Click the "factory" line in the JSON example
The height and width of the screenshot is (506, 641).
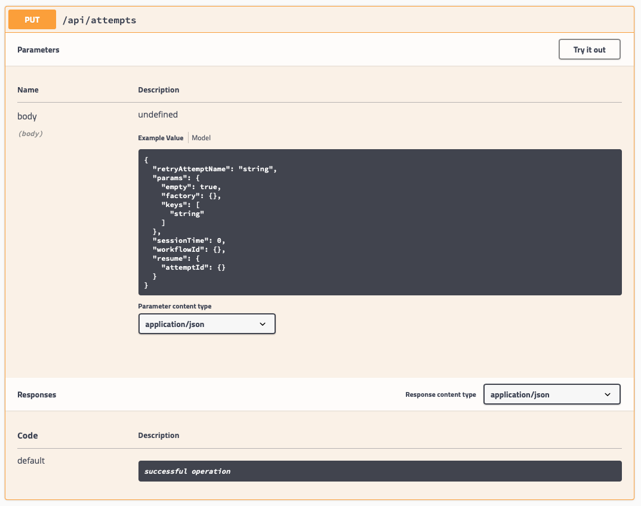pos(191,196)
